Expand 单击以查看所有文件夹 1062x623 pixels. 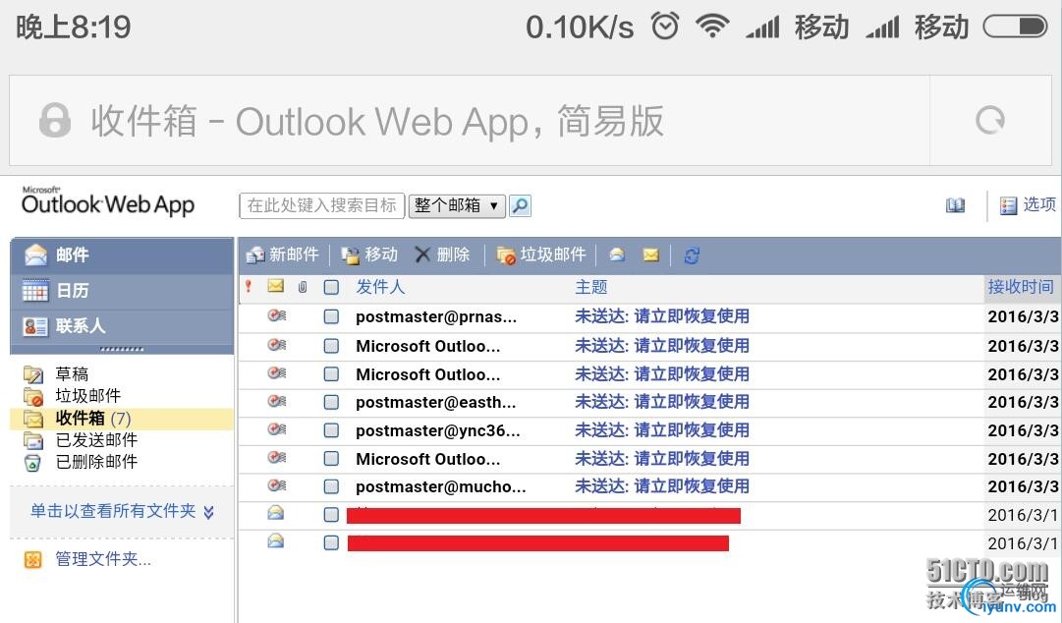pyautogui.click(x=123, y=511)
